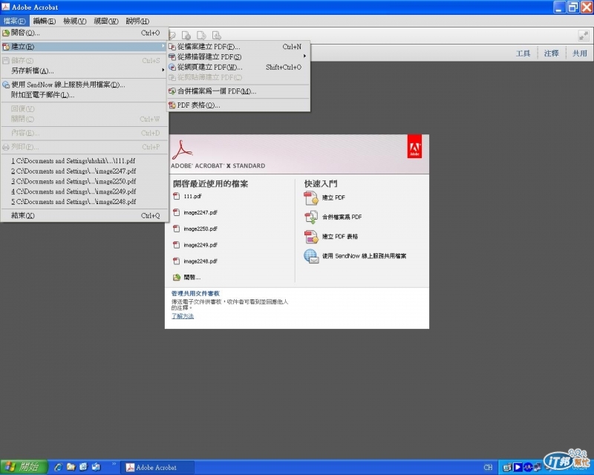
Task: Click 使用 SendNow 線上服務共用檔案 in quick start
Action: (x=364, y=257)
